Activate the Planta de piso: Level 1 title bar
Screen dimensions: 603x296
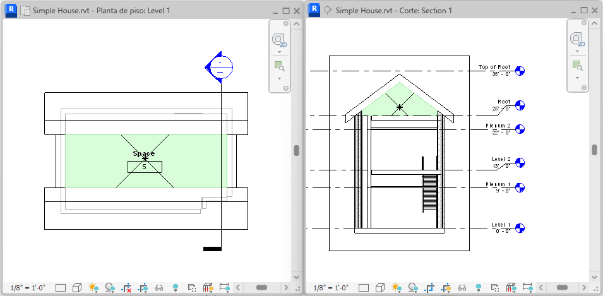[101, 11]
